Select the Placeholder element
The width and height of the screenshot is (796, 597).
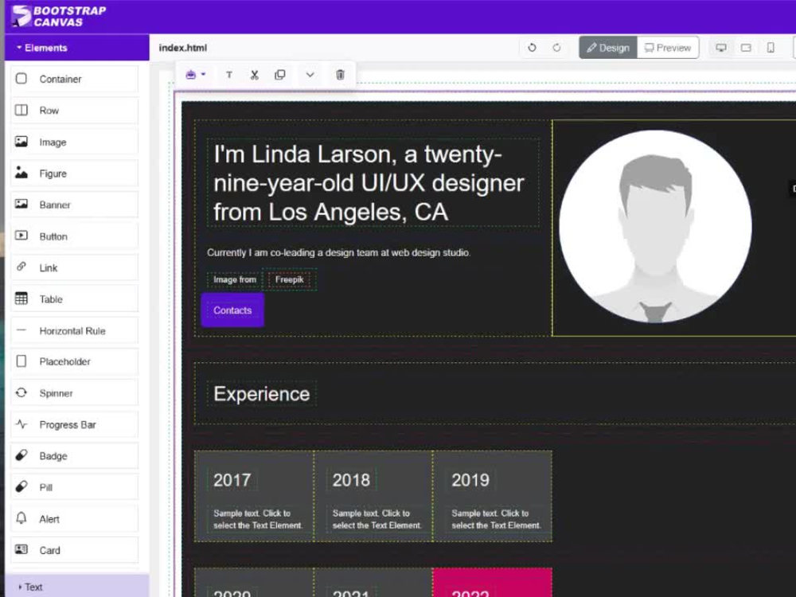click(x=74, y=361)
